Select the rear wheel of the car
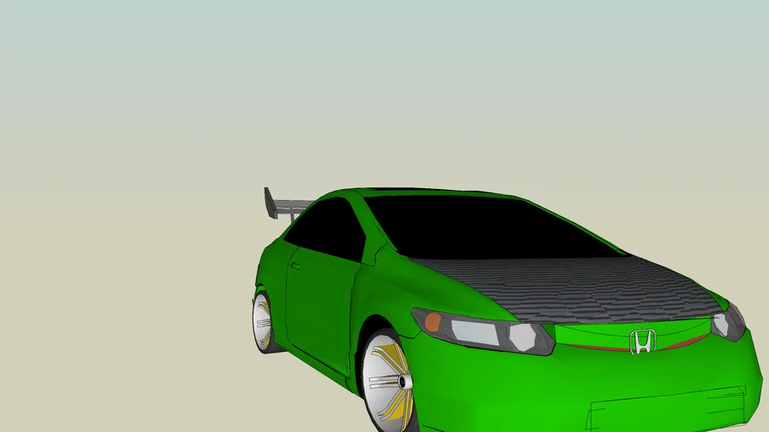Image resolution: width=769 pixels, height=432 pixels. pos(262,321)
